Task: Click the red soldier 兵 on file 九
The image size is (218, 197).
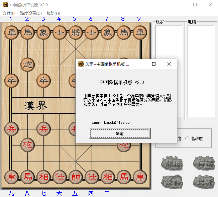Action: pos(11,128)
